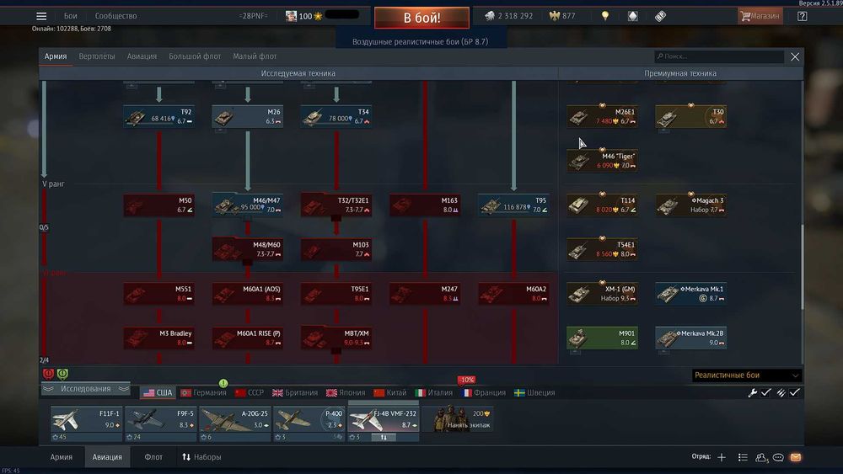Switch to the Большой флот tab
843x474 pixels.
[195, 56]
